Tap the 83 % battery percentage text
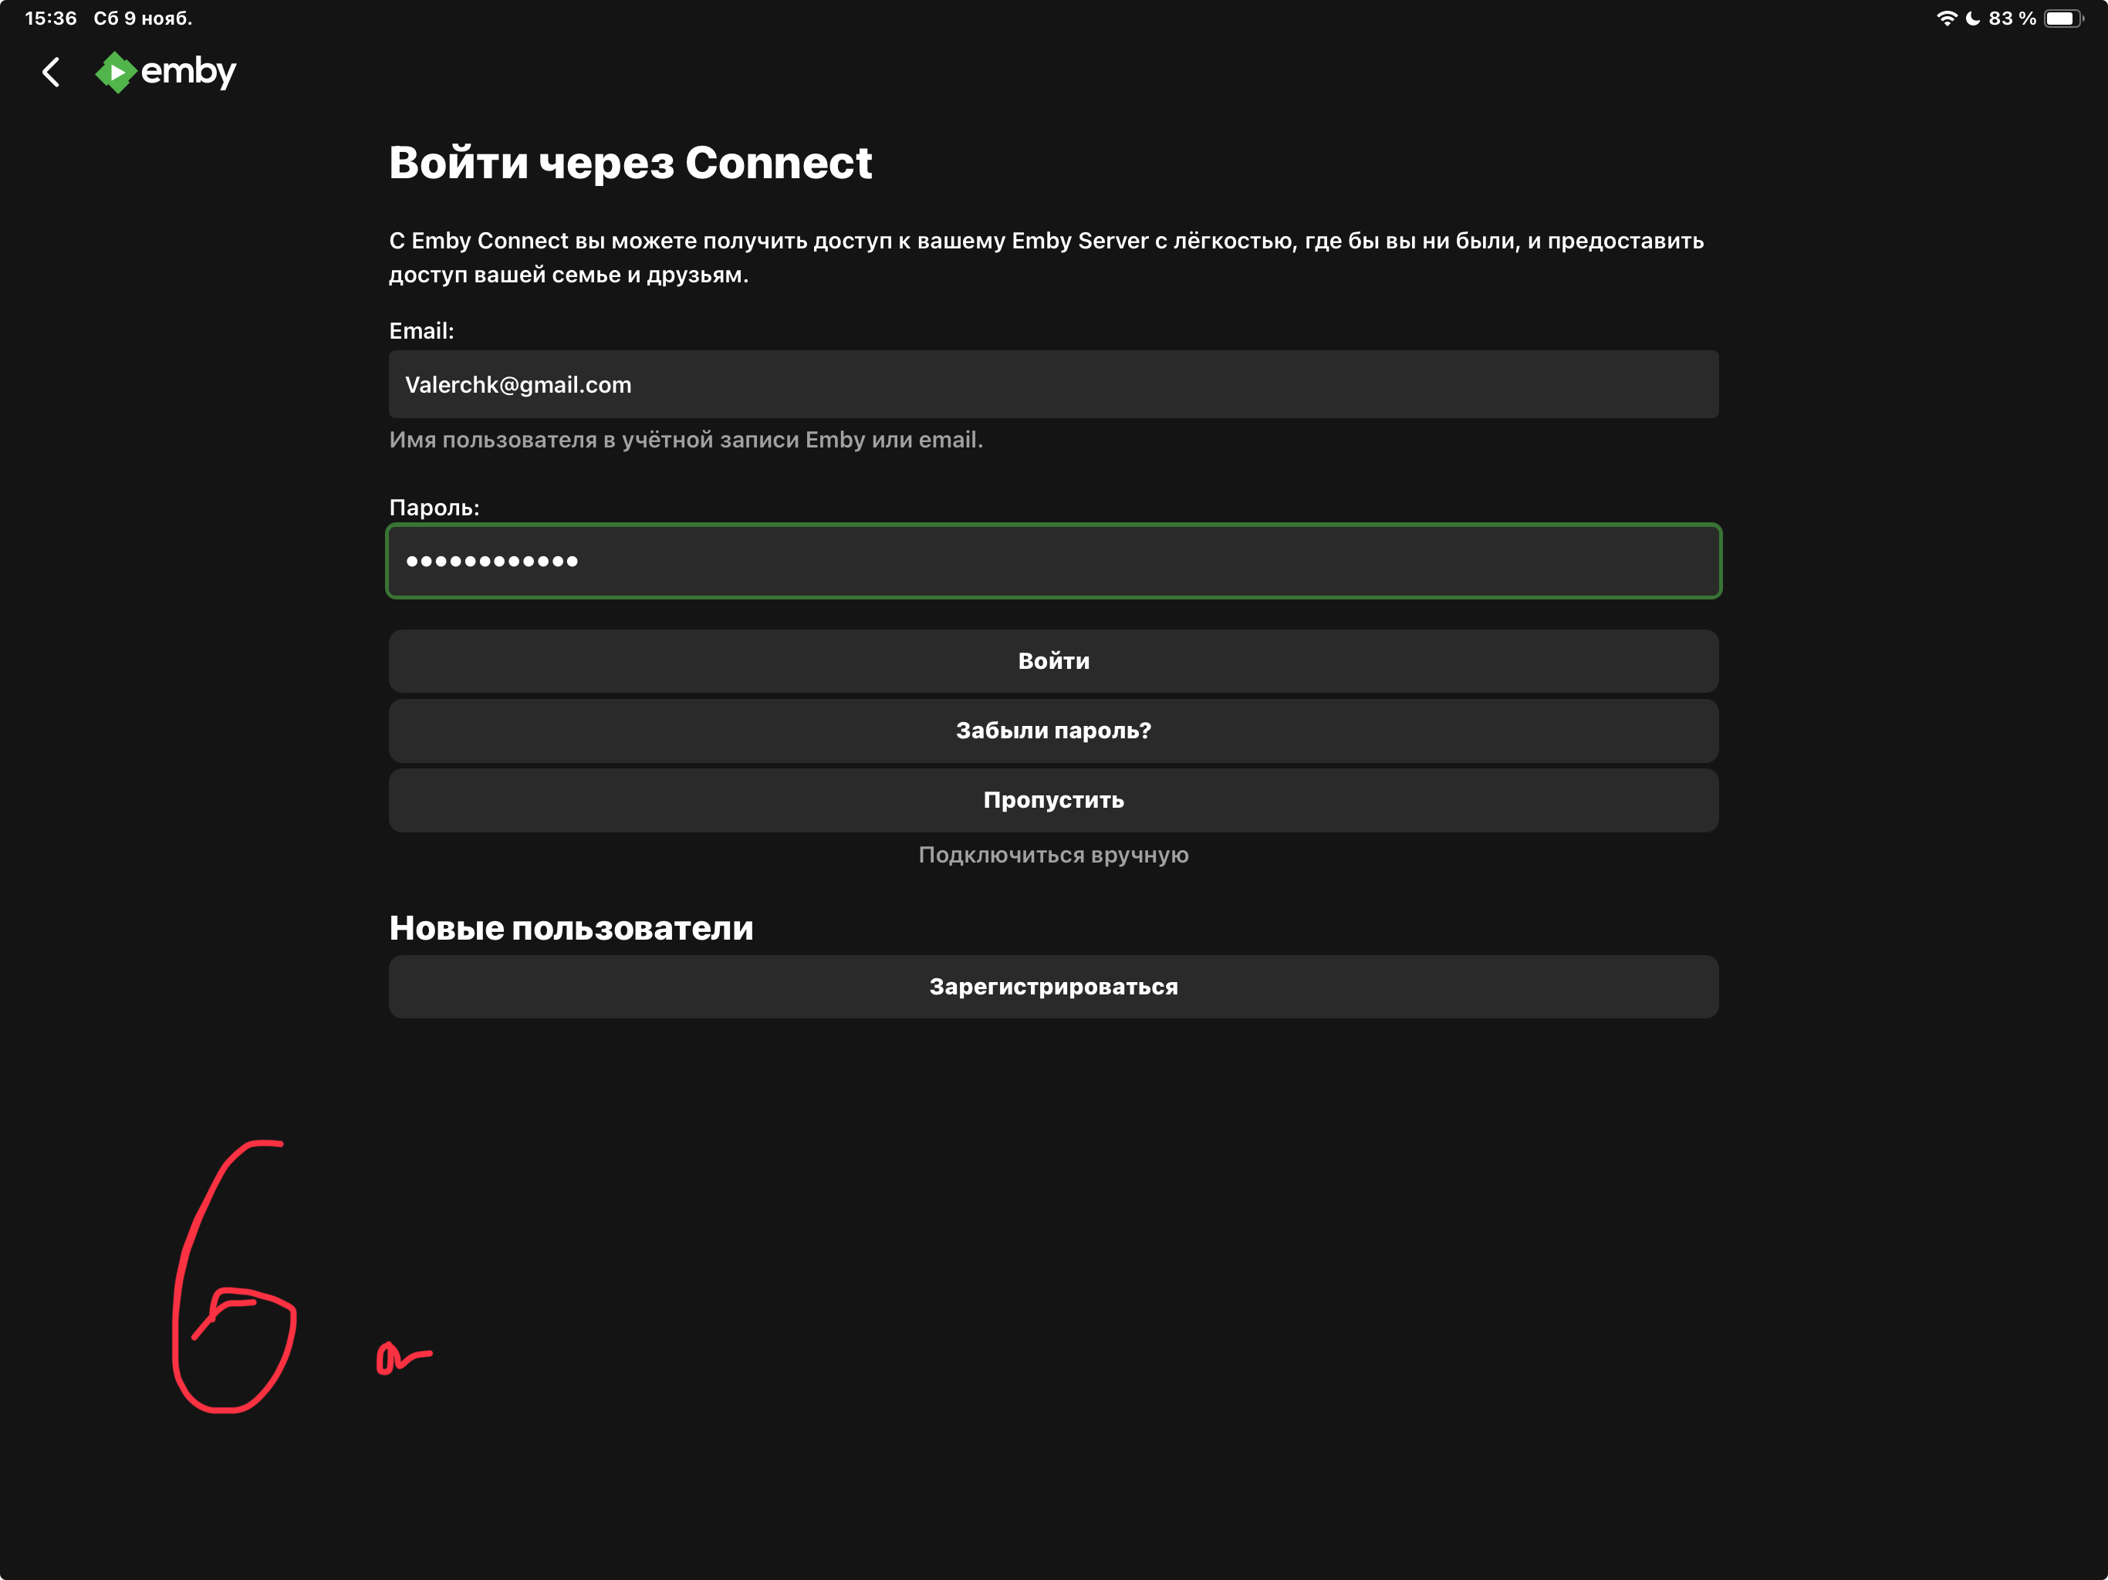Image resolution: width=2108 pixels, height=1580 pixels. pyautogui.click(x=2012, y=18)
